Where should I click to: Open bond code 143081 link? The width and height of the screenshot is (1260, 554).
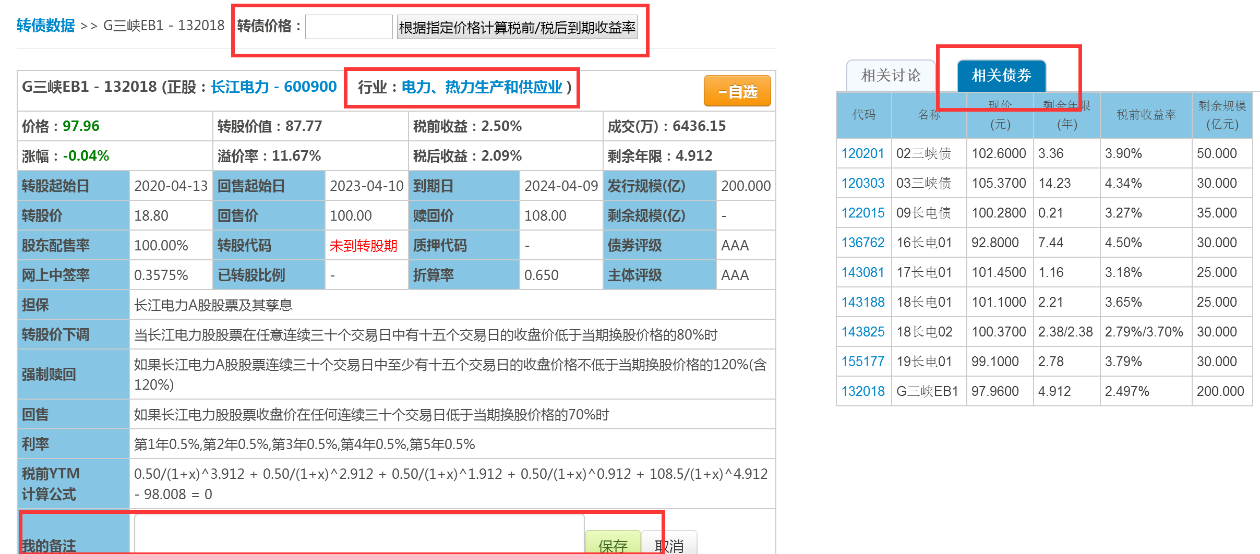click(862, 272)
